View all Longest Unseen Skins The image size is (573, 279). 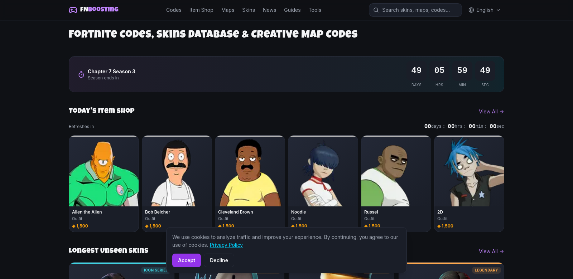491,251
